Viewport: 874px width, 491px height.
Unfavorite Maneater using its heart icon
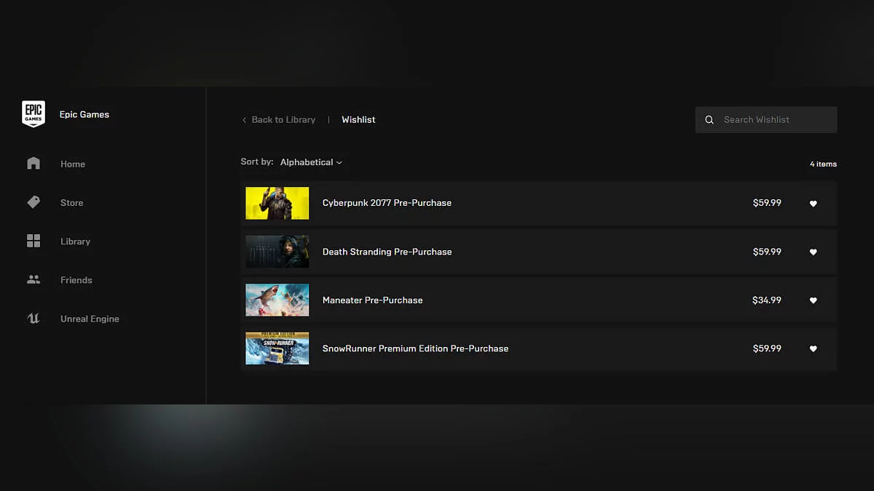[813, 300]
